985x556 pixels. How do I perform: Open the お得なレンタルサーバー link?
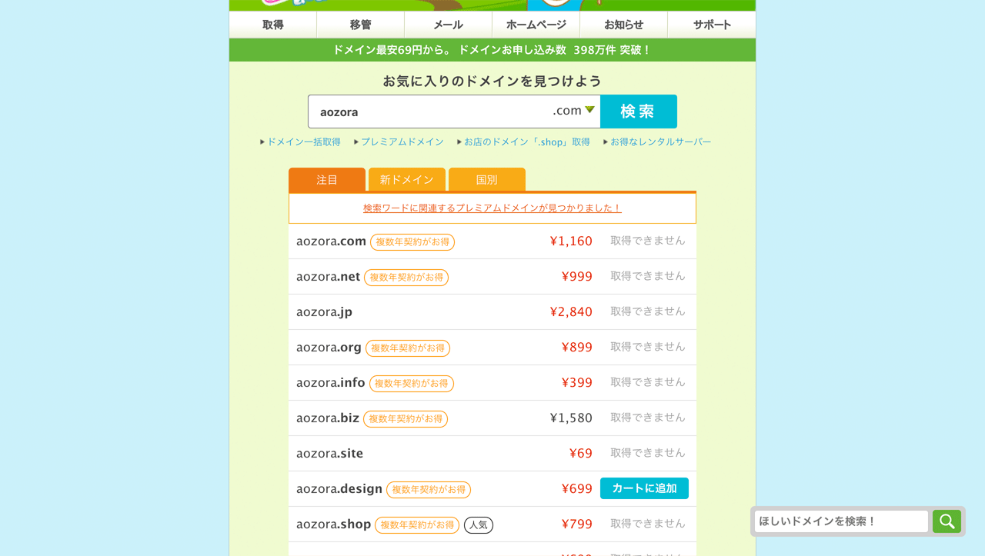coord(660,142)
